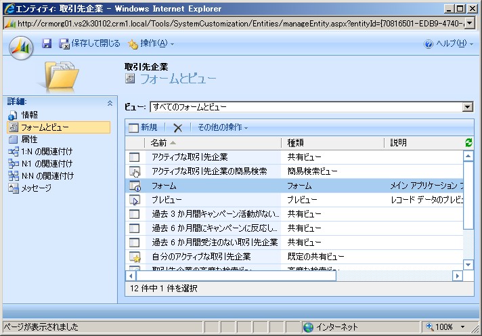Image resolution: width=482 pixels, height=336 pixels.
Task: Click the N:N relationship icon
Action: pyautogui.click(x=14, y=175)
